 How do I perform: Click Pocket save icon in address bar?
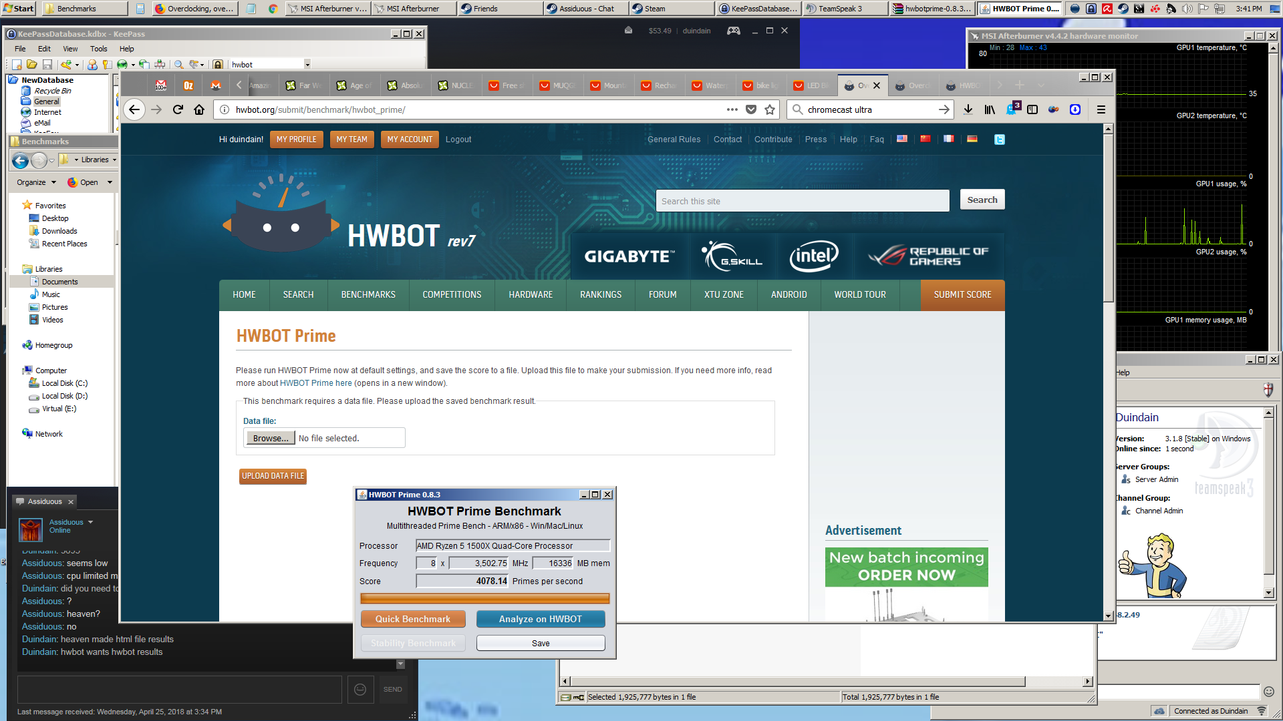[751, 109]
